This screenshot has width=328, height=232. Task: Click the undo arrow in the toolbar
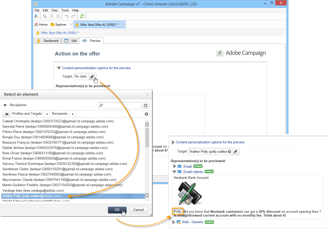tap(67, 16)
